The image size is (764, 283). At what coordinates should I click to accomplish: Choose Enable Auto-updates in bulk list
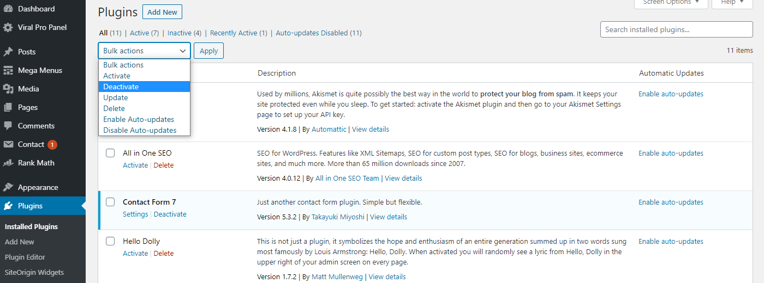click(x=145, y=119)
